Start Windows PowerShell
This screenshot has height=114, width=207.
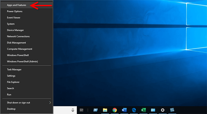[x=27, y=55]
